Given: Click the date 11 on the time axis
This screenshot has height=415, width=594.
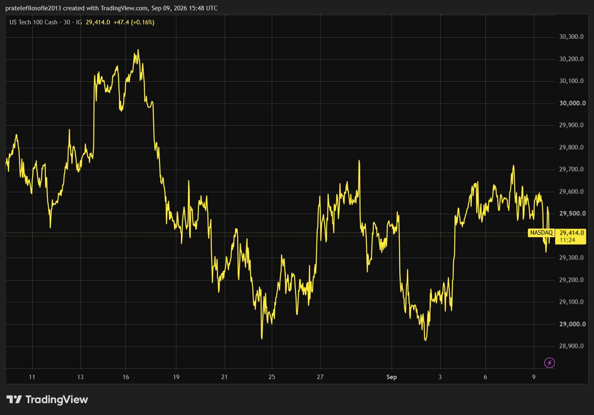Looking at the screenshot, I should (32, 377).
